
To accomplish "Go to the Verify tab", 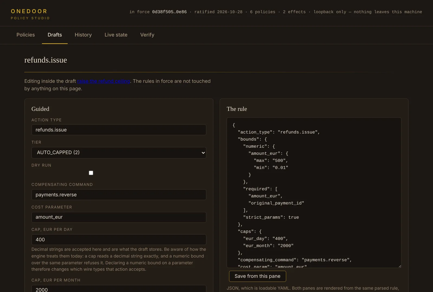I will tap(147, 35).
